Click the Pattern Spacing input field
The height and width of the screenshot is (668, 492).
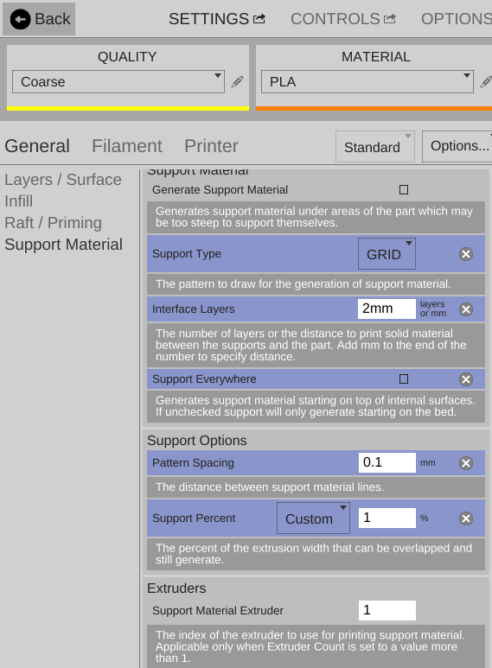click(x=387, y=462)
